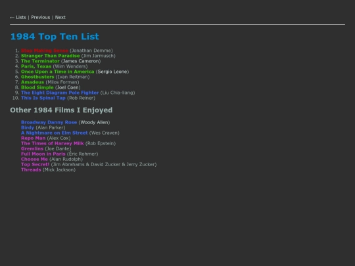Click the Birdy film link

28,127
